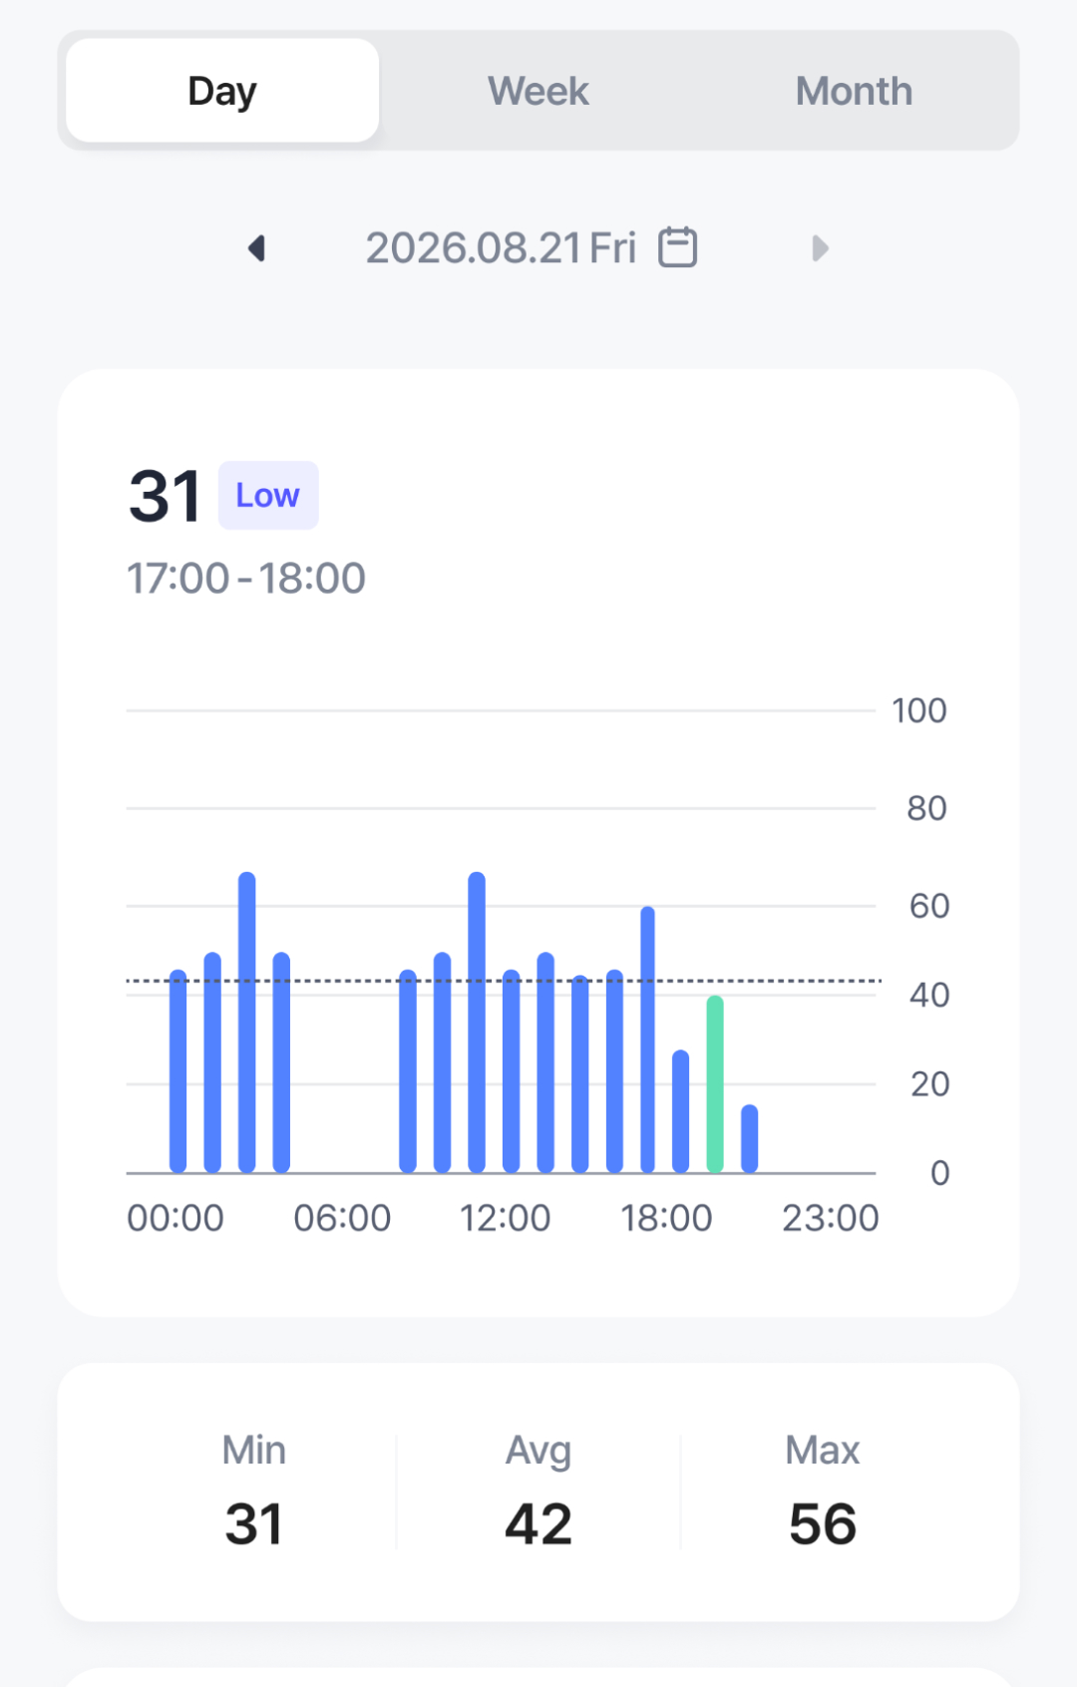Select the shortest bar after the green bar
1077x1687 pixels.
click(x=750, y=1138)
